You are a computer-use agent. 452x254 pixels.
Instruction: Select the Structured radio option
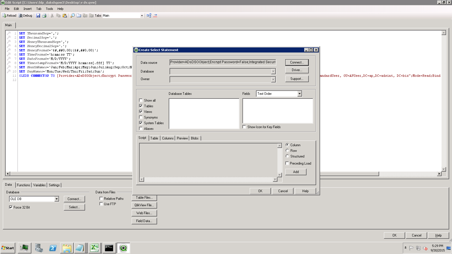tap(287, 156)
